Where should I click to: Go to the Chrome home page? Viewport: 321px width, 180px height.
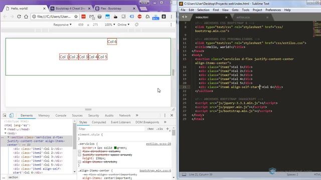[26, 16]
